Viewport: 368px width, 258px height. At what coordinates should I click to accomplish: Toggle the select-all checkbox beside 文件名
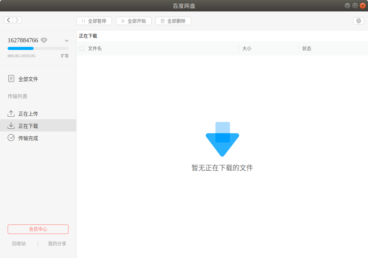(x=82, y=49)
